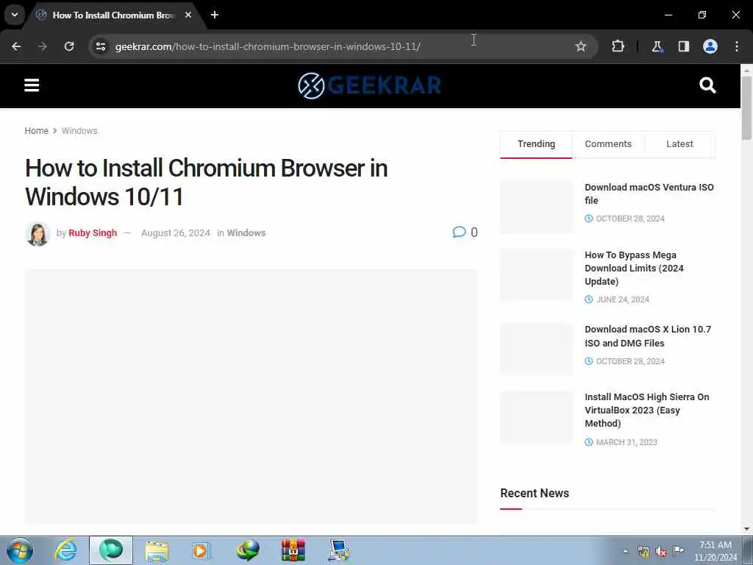
Task: Click the article date August 26, 2024
Action: pos(175,233)
